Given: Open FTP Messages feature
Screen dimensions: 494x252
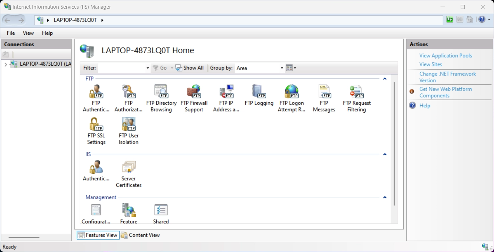Looking at the screenshot, I should 324,98.
